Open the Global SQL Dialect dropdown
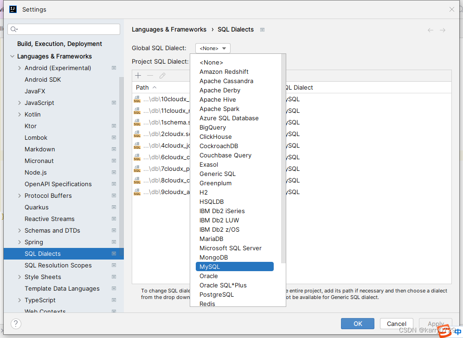This screenshot has height=338, width=463. point(212,48)
